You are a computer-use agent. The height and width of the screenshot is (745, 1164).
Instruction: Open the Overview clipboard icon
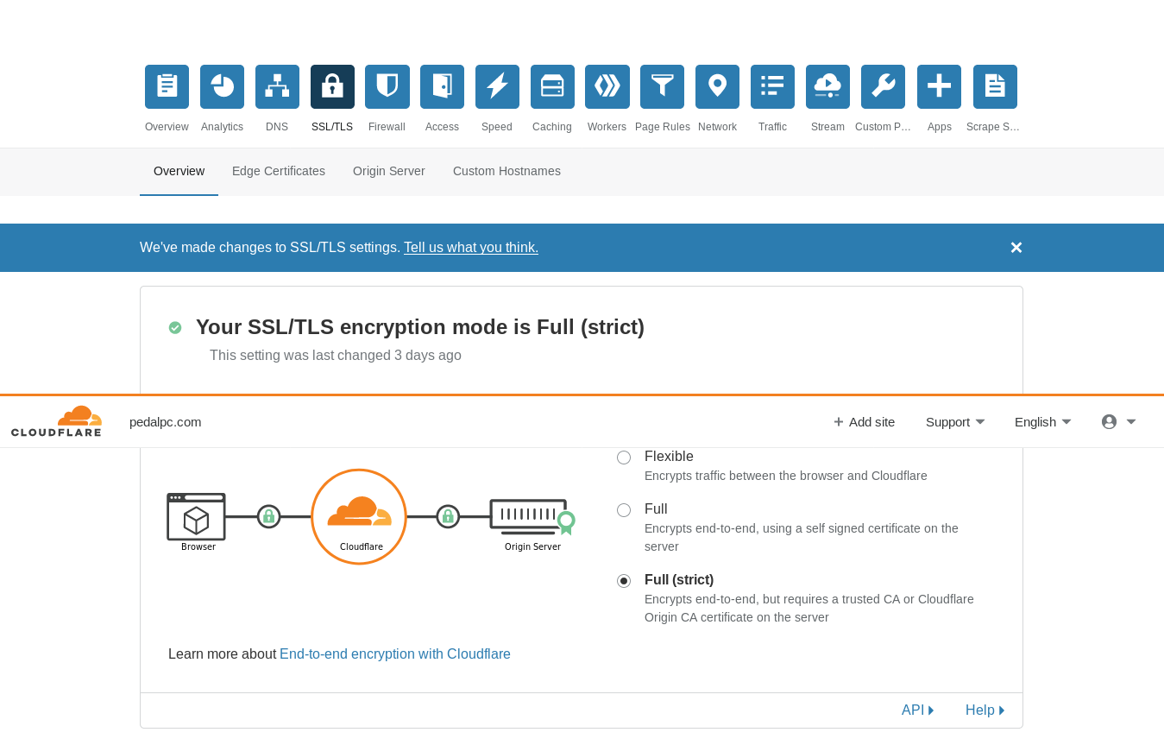[x=167, y=86]
